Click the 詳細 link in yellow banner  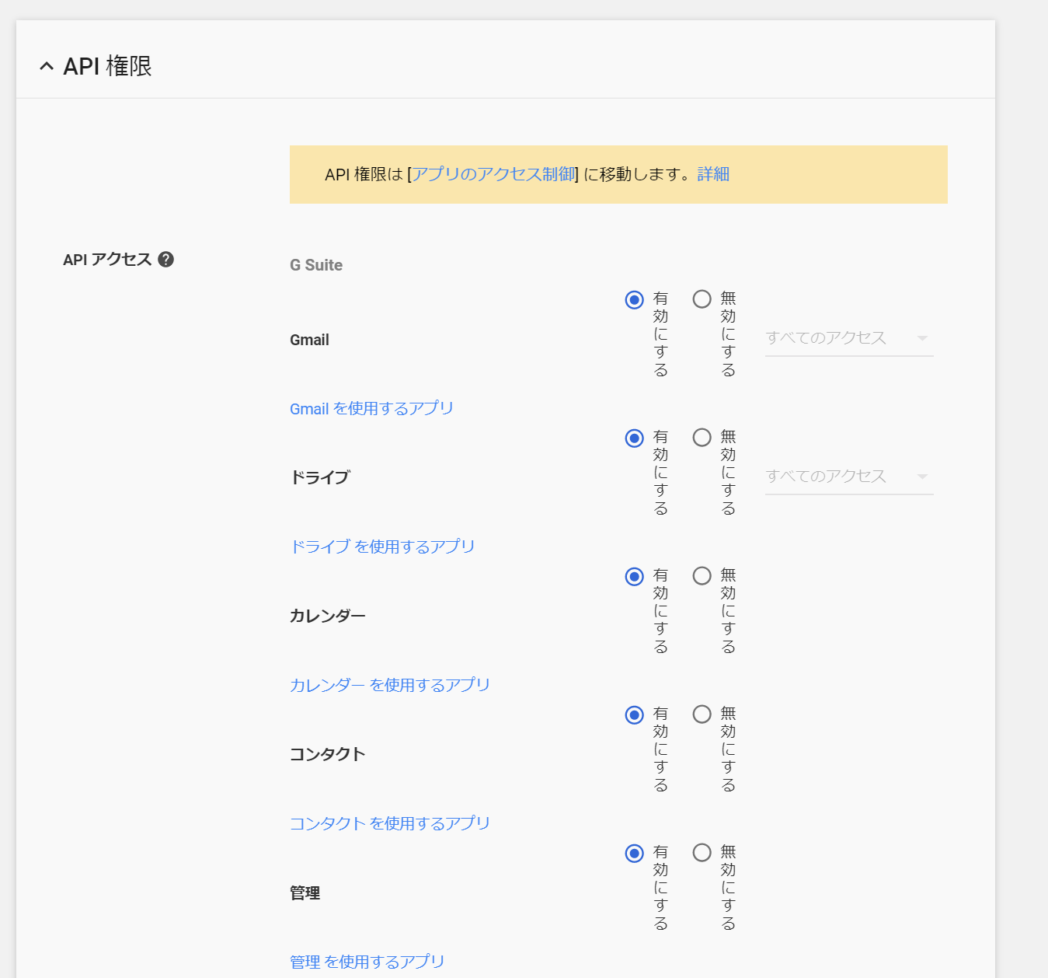pyautogui.click(x=713, y=174)
